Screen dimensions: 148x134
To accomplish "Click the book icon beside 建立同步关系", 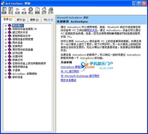I will coord(10,32).
